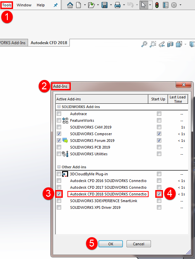The image size is (195, 259).
Task: Open View Orientation dropdown arrow
Action: click(186, 44)
